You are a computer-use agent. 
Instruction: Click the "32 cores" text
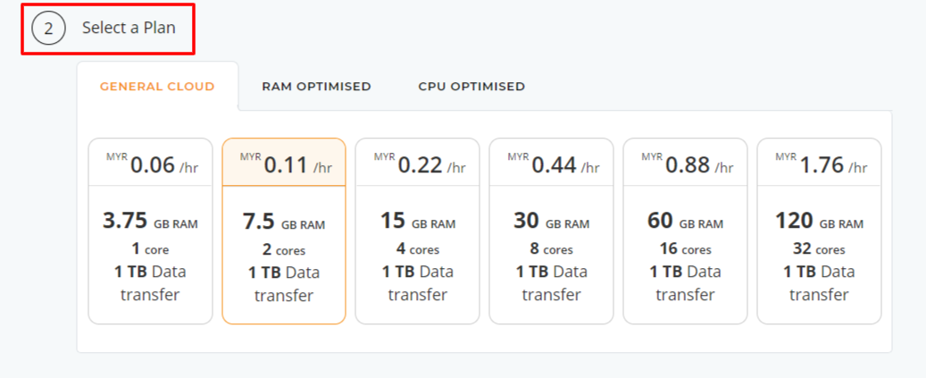click(x=820, y=249)
